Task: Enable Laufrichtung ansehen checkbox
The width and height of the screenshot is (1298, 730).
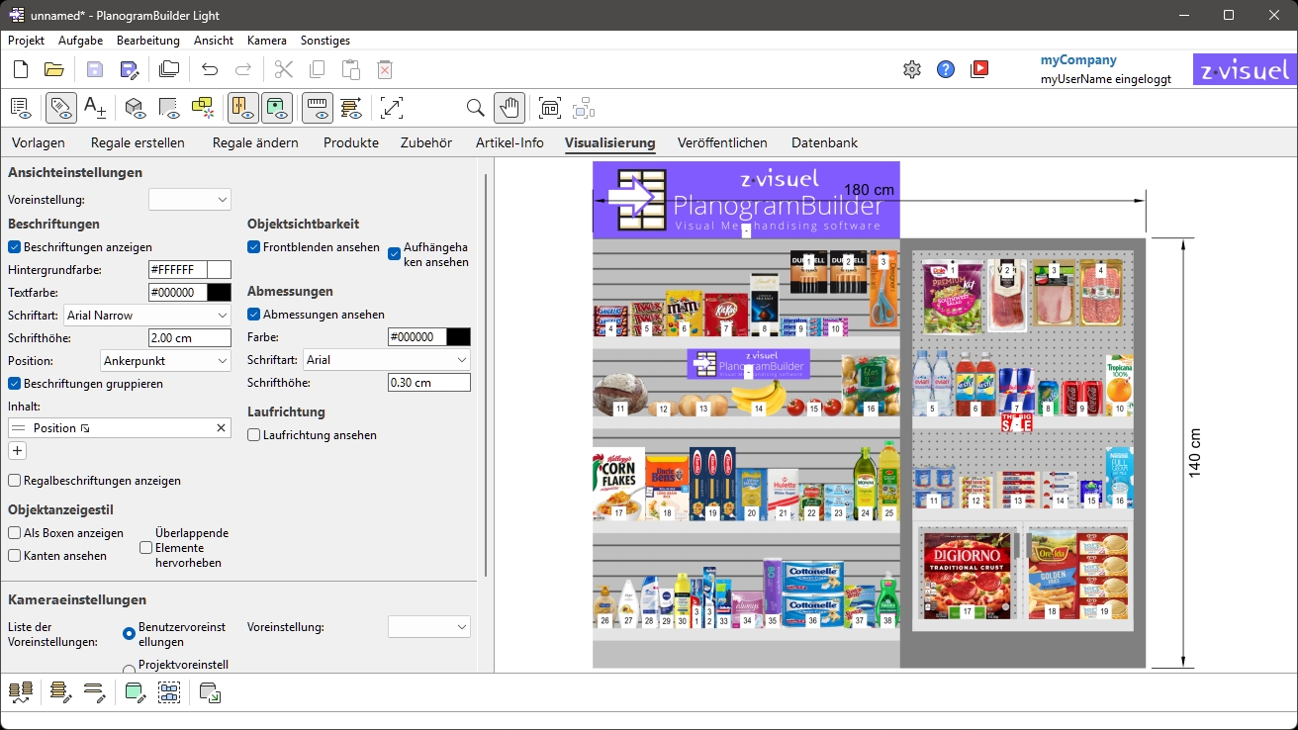Action: [x=254, y=435]
